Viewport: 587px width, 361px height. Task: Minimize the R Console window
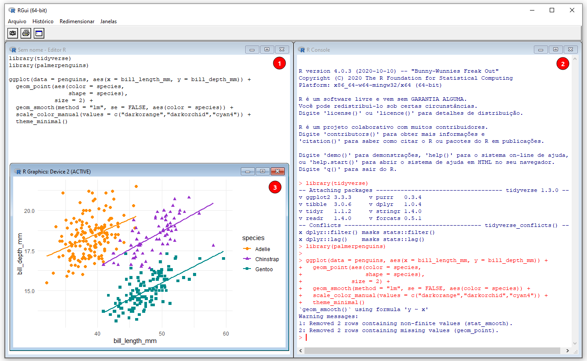[x=541, y=50]
